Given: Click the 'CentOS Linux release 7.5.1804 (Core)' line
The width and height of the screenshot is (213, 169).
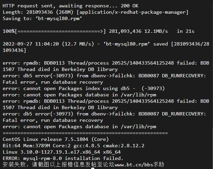Looking at the screenshot, I should click(x=56, y=139).
